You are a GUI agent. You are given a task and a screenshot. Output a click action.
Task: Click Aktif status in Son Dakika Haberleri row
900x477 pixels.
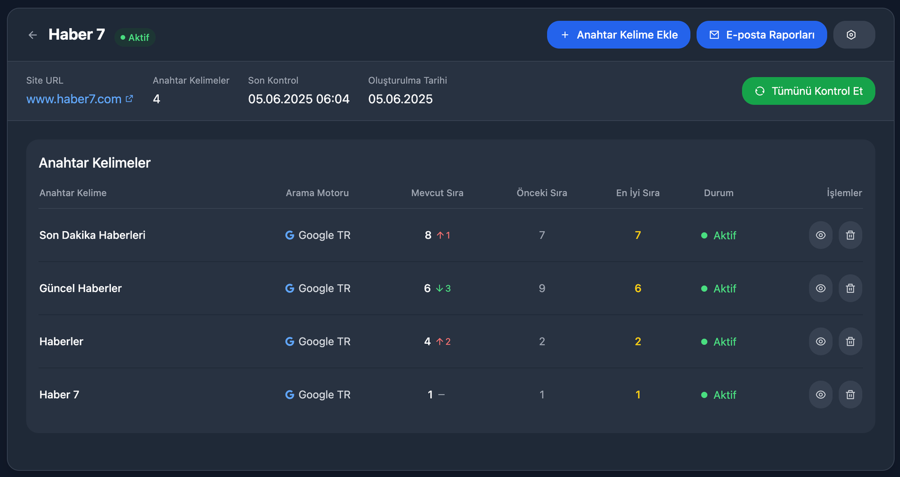click(719, 236)
